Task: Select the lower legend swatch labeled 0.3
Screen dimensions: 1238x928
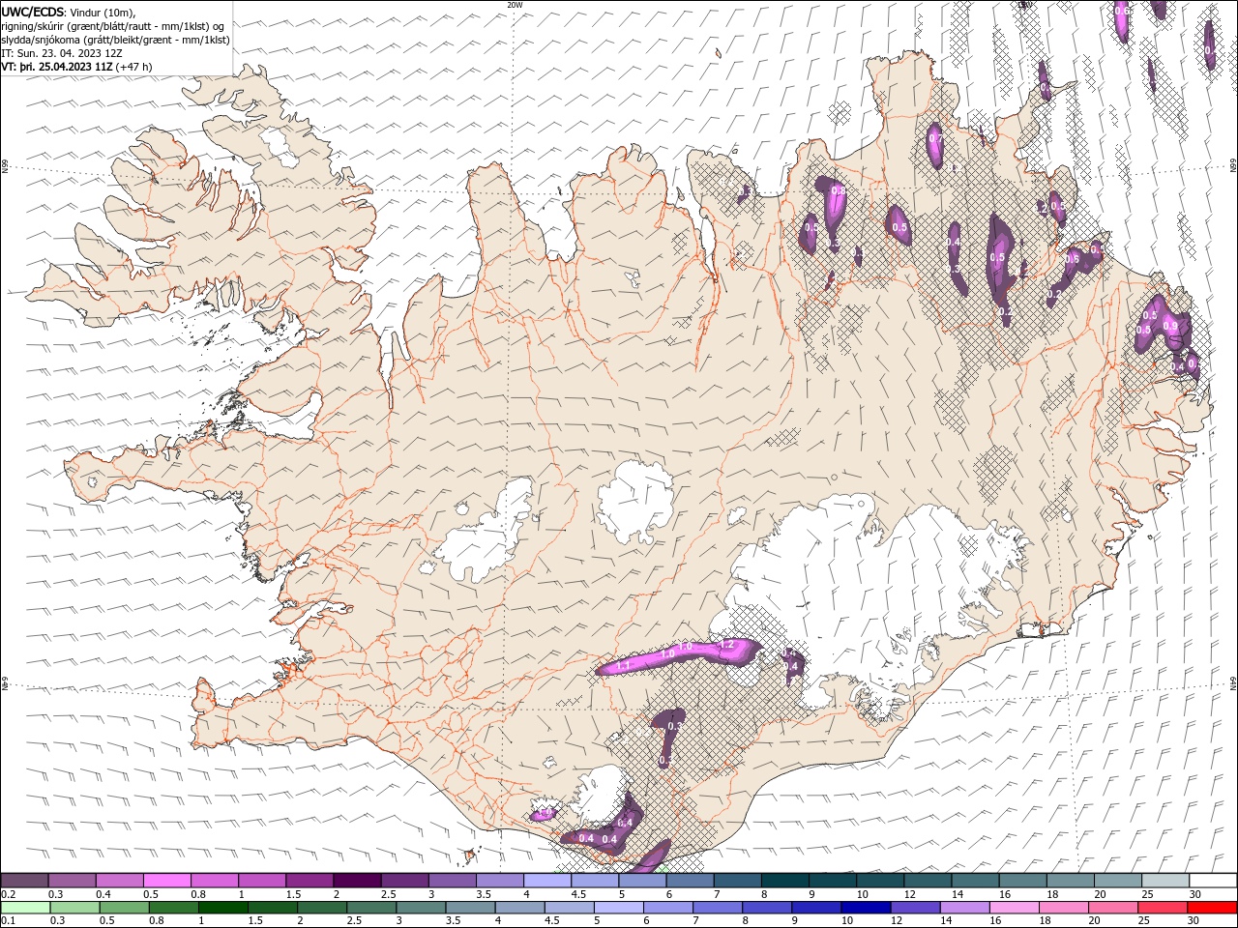Action: tap(74, 908)
